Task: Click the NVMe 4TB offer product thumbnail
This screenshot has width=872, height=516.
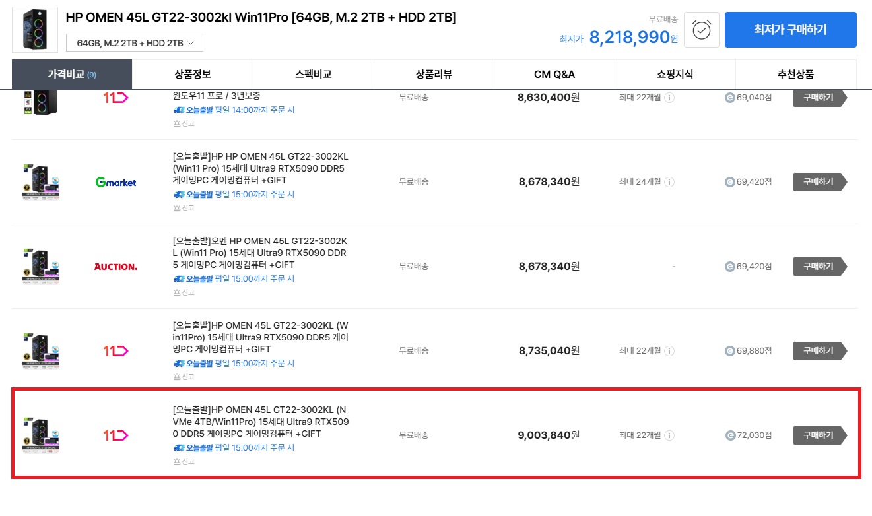Action: point(42,435)
